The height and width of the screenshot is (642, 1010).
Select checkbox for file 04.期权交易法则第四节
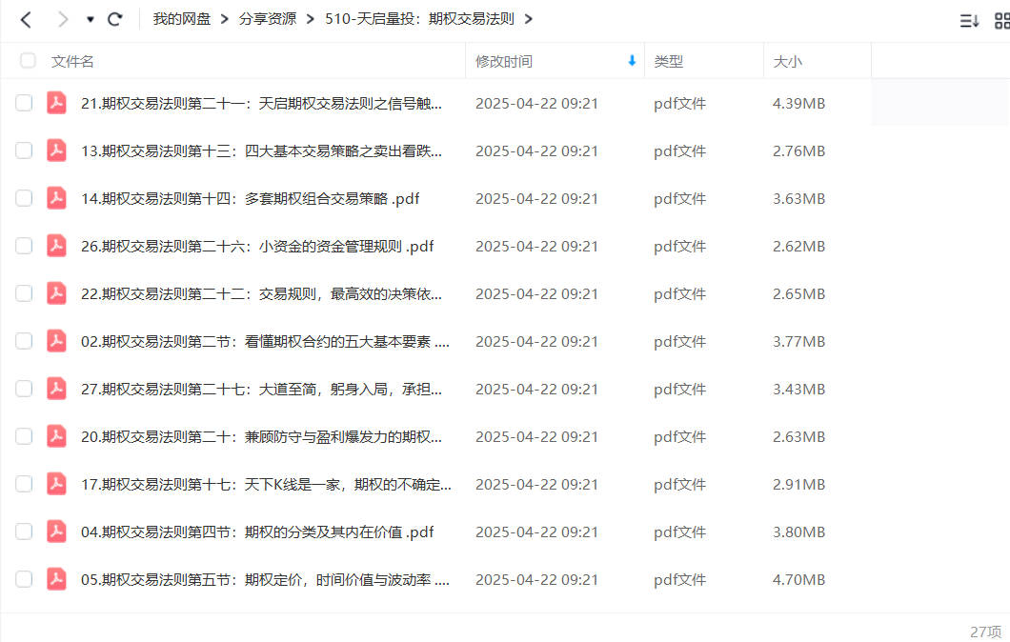pyautogui.click(x=24, y=532)
